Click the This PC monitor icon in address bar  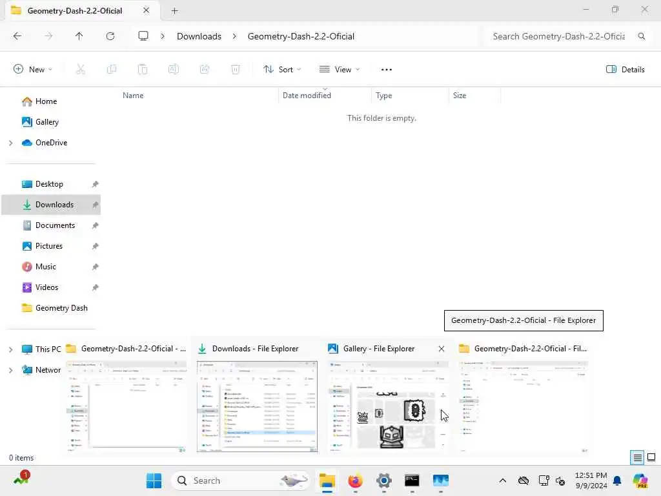click(x=143, y=36)
